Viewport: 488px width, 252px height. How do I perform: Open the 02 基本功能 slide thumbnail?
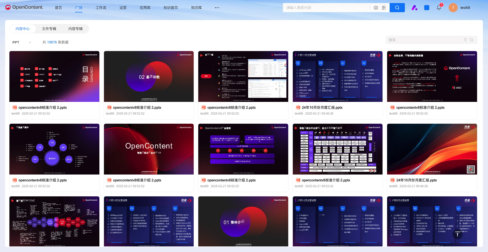point(149,76)
